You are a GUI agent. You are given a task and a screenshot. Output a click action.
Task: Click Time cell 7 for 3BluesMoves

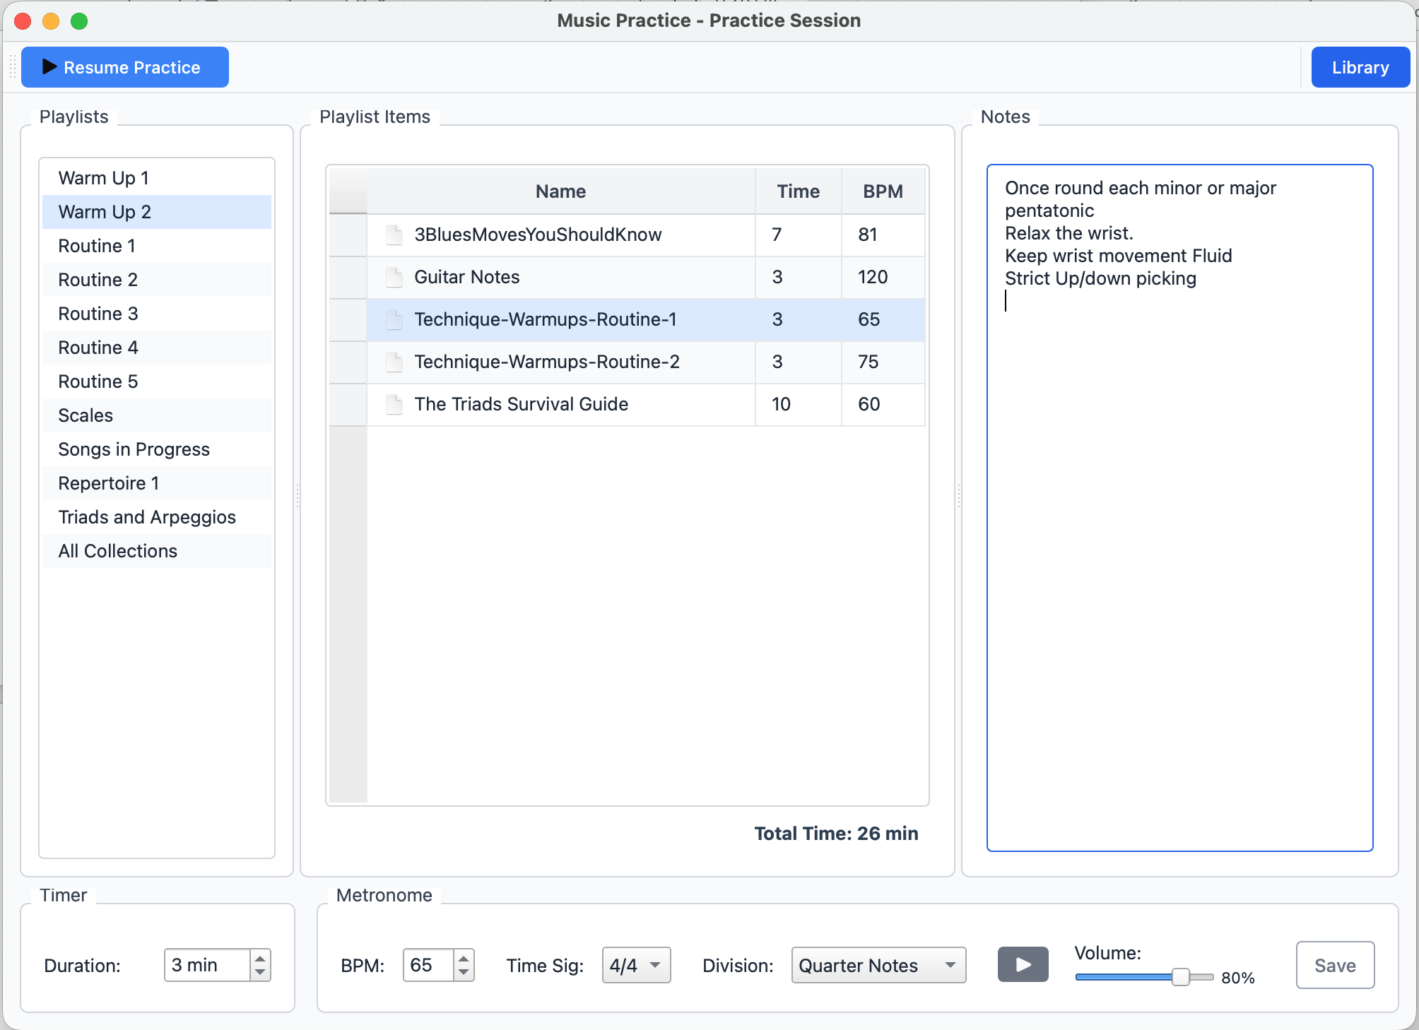(x=799, y=235)
